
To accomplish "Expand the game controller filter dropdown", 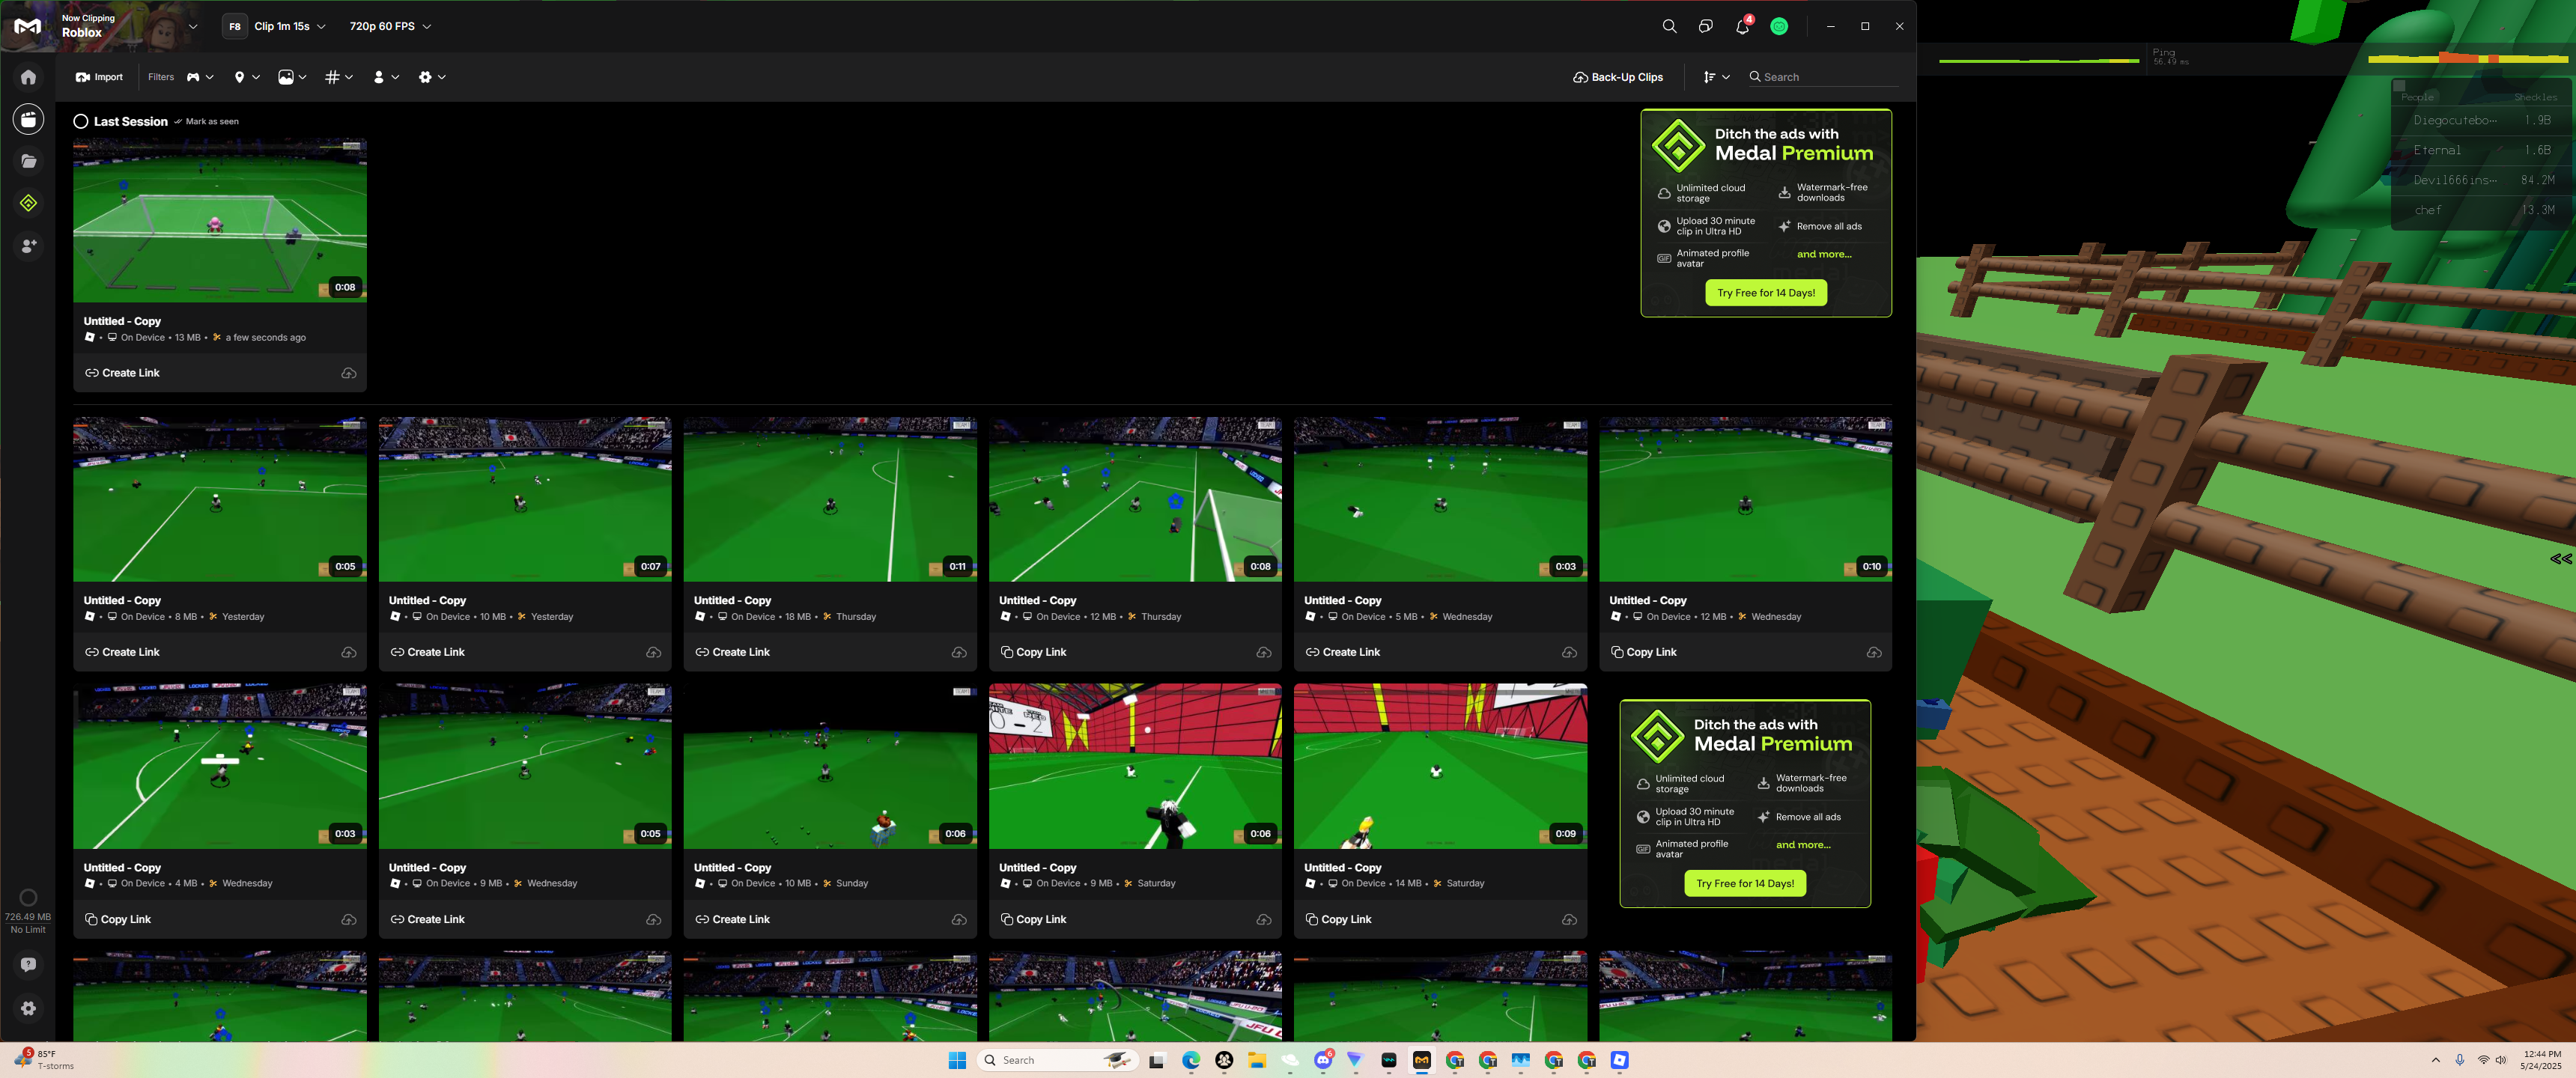I will tap(200, 77).
